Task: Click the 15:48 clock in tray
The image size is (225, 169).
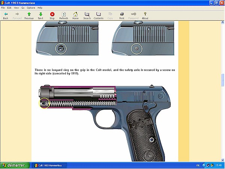Action: [x=219, y=166]
